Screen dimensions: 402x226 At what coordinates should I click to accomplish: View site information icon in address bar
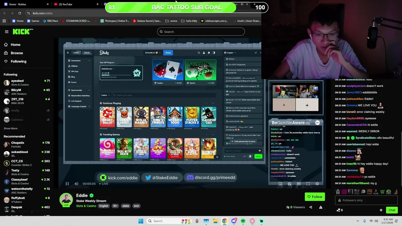click(29, 13)
